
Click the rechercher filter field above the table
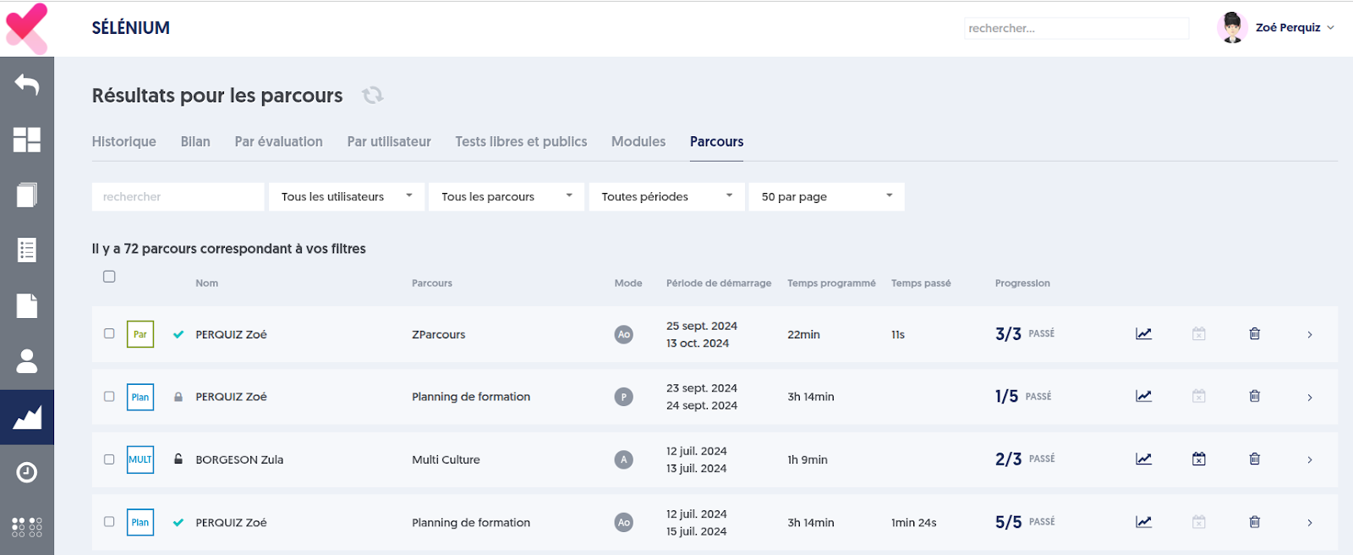[178, 196]
